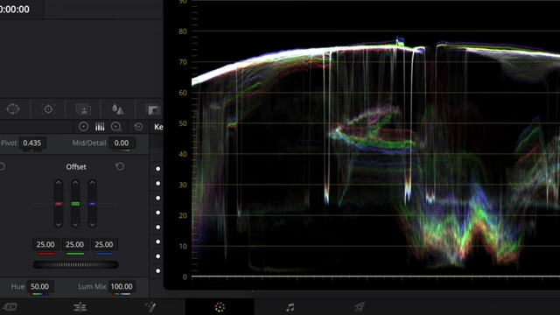The height and width of the screenshot is (315, 560).
Task: Open the Tracker palette
Action: tap(48, 108)
